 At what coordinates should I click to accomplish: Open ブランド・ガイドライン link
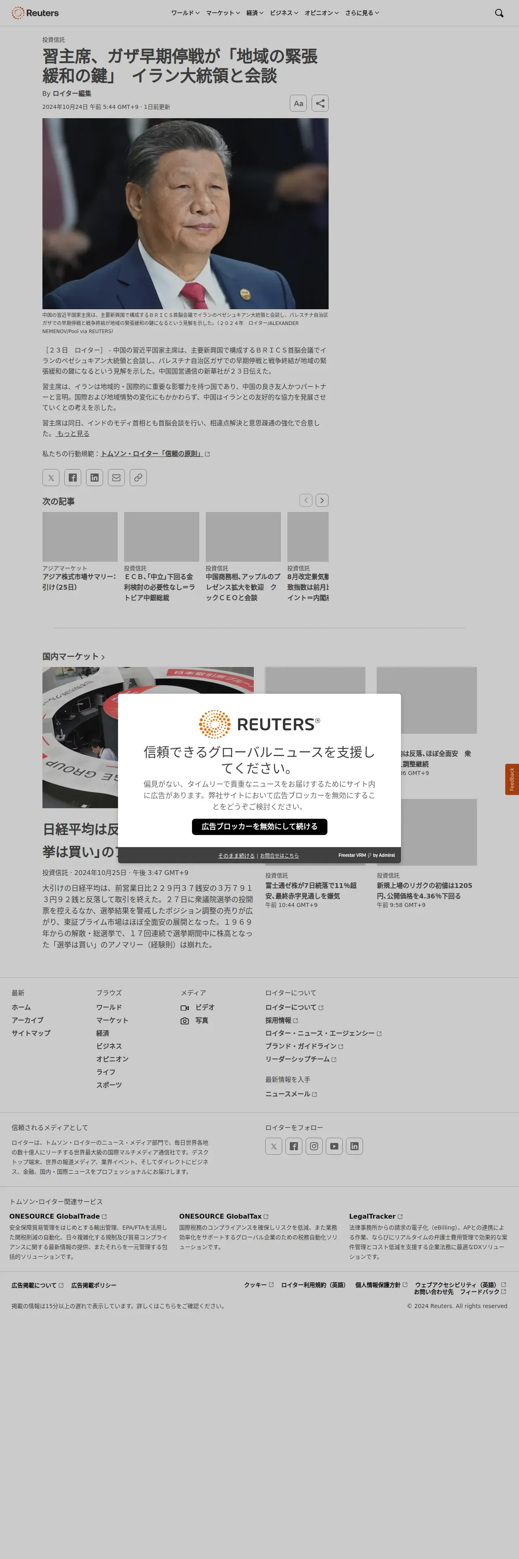click(x=304, y=1046)
